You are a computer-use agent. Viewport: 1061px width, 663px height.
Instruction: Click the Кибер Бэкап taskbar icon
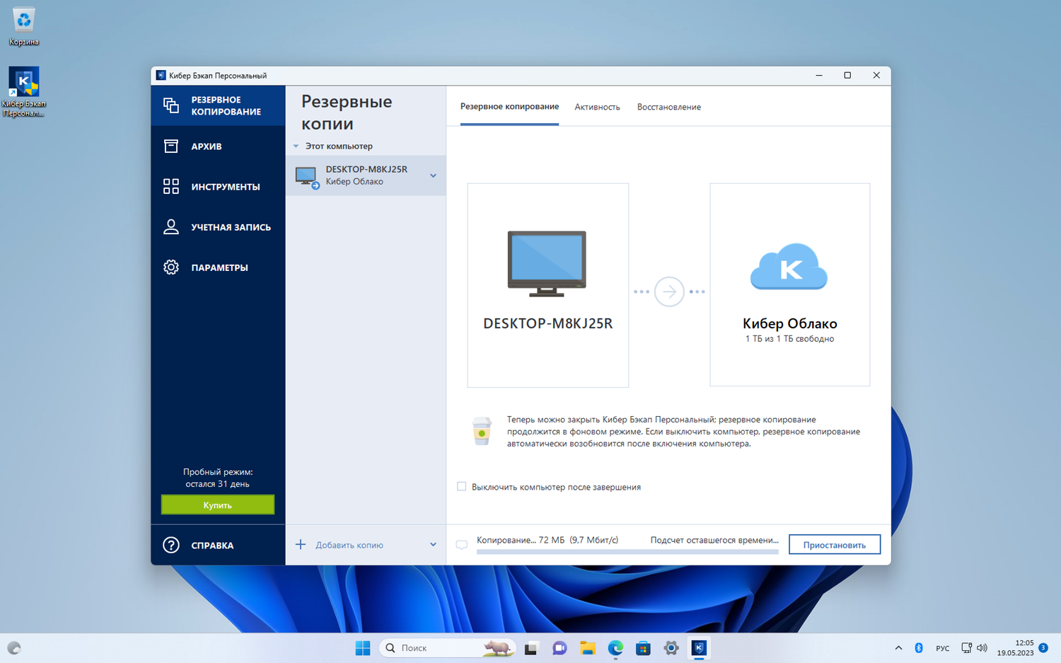[x=699, y=648]
